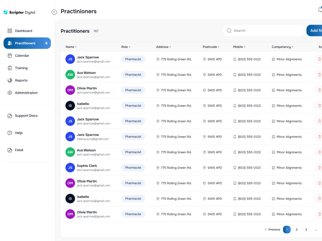
Task: Click the Add New button
Action: pos(314,31)
